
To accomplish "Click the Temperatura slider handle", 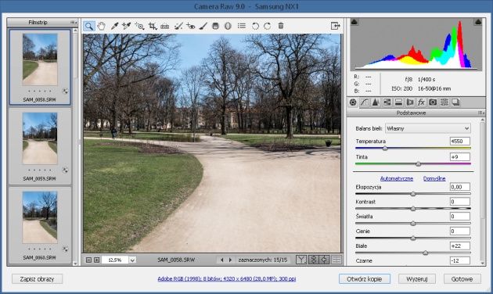I will pos(385,149).
